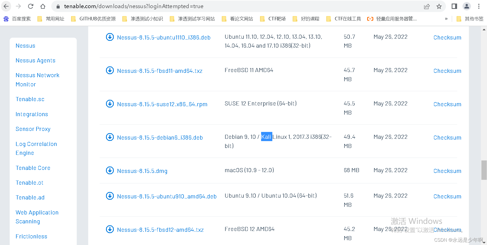Select Log Correlation Engine in sidebar
Image resolution: width=487 pixels, height=245 pixels.
click(x=36, y=148)
